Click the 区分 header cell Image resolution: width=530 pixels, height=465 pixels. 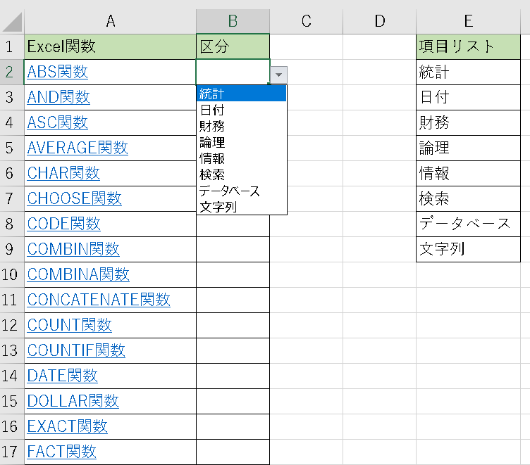pos(233,46)
